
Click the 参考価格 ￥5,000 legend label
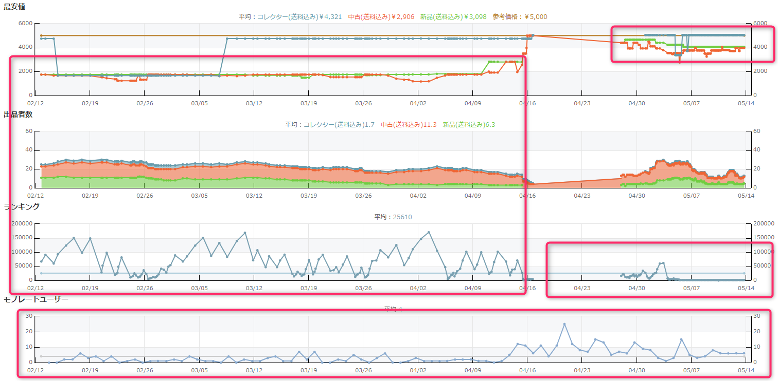point(520,17)
